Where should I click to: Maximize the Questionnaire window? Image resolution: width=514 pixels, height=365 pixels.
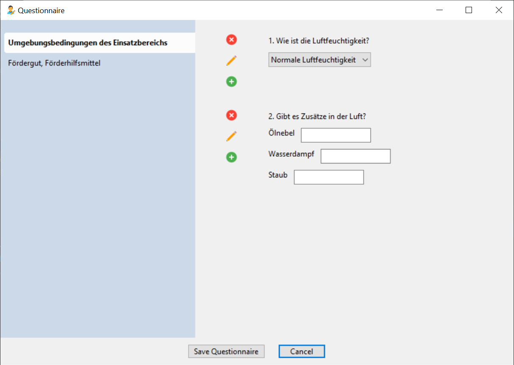coord(469,10)
